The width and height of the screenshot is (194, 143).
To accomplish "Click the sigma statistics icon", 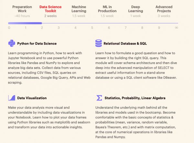I will pyautogui.click(x=99, y=98).
